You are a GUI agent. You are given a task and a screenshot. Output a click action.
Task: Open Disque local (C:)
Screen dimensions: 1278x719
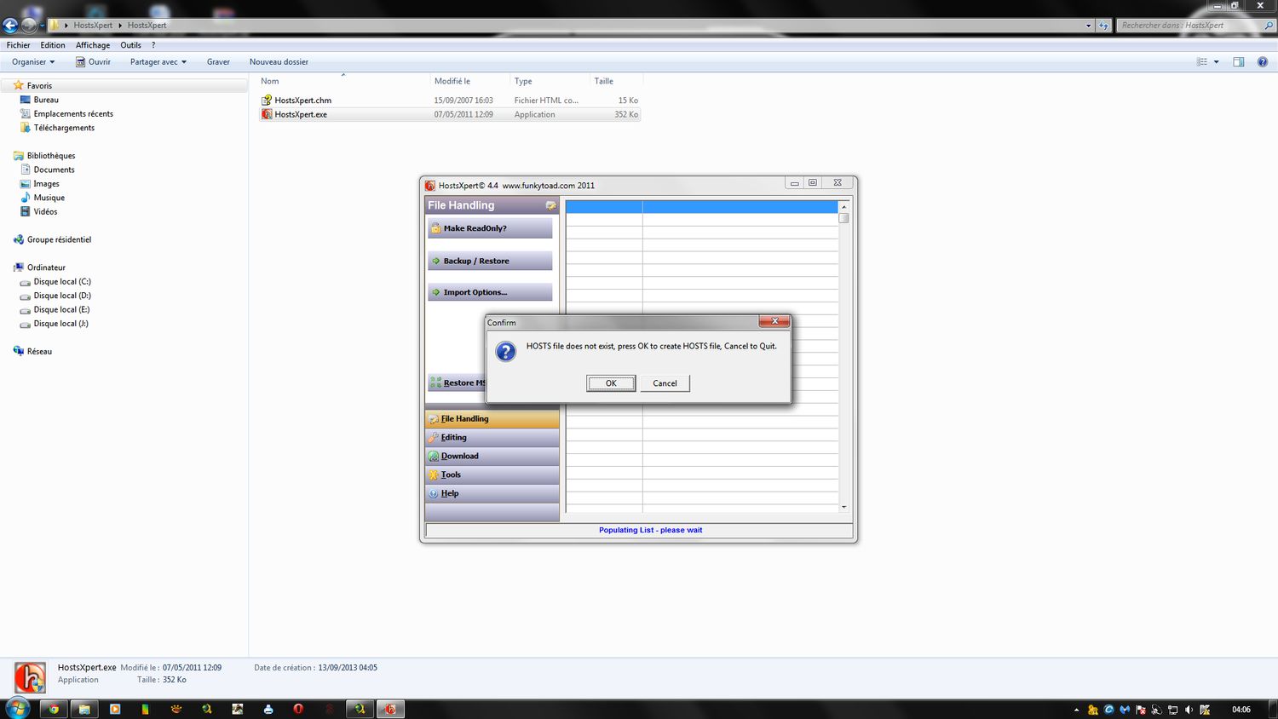click(62, 282)
